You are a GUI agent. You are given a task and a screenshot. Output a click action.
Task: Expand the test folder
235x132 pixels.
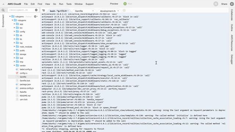click(x=14, y=58)
